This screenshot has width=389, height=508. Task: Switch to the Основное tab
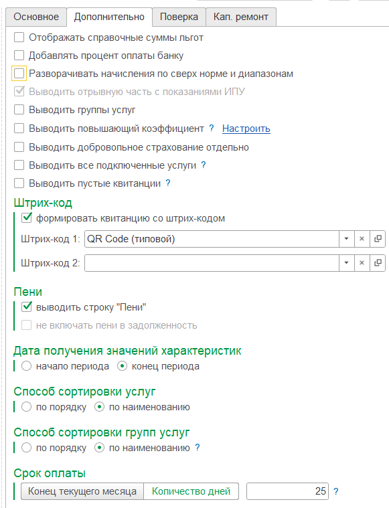click(36, 17)
